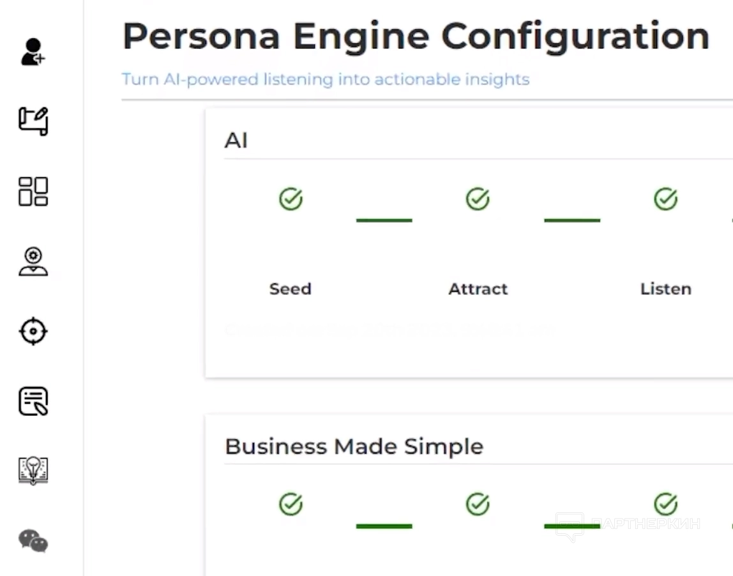Click the add user sidebar icon

click(33, 52)
